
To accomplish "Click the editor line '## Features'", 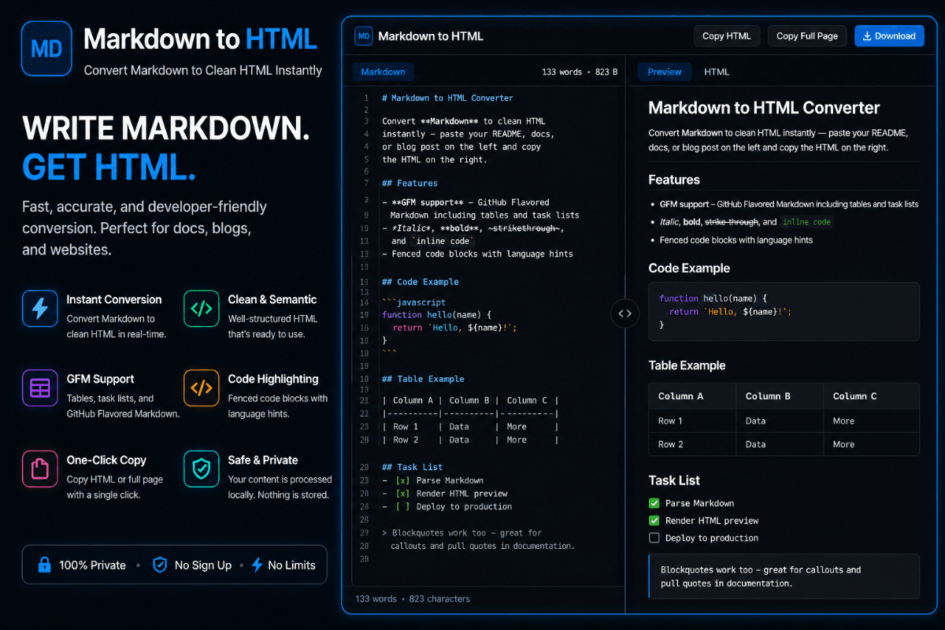I will point(409,183).
